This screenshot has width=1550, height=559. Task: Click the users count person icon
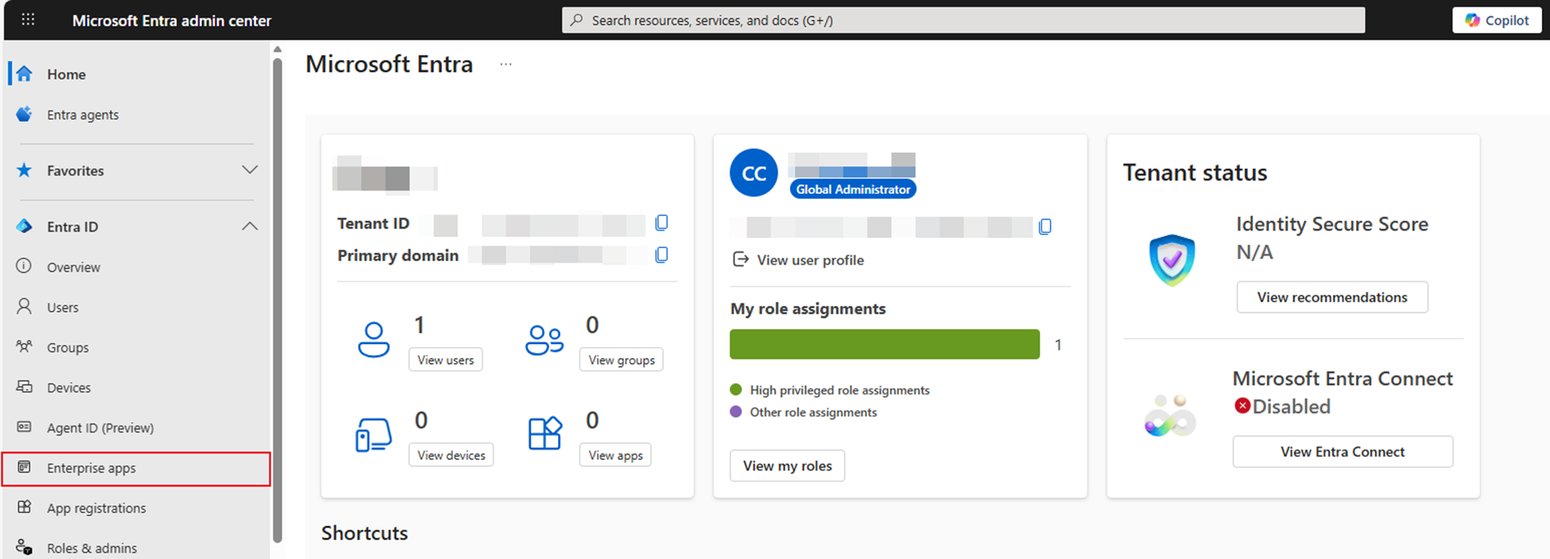point(373,340)
